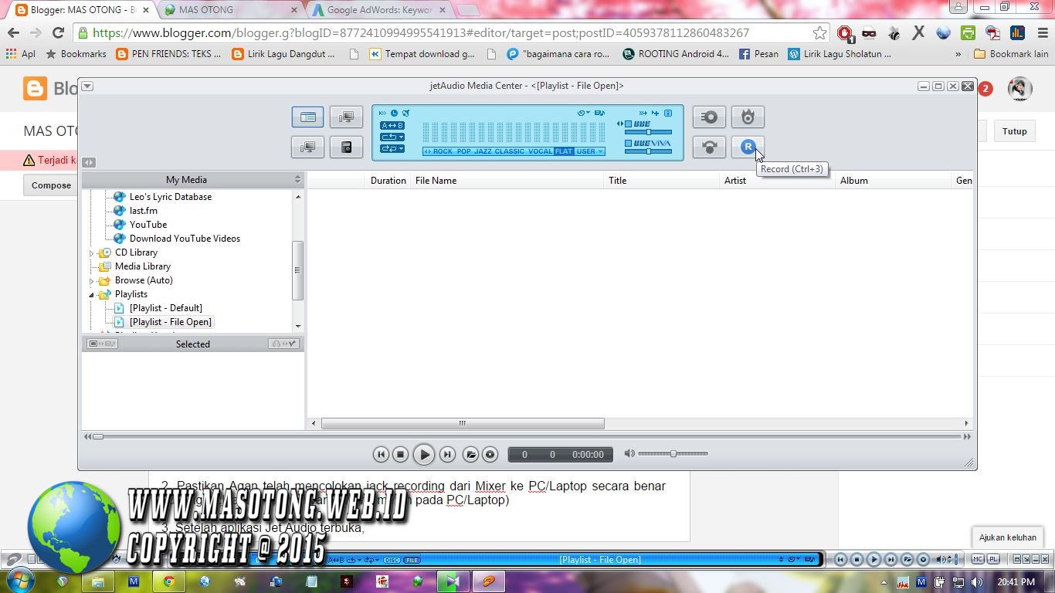The height and width of the screenshot is (593, 1055).
Task: Adjust the jetAudio volume slider
Action: tap(673, 454)
